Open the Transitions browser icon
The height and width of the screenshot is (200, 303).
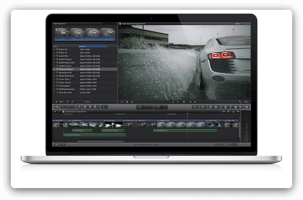coord(226,107)
